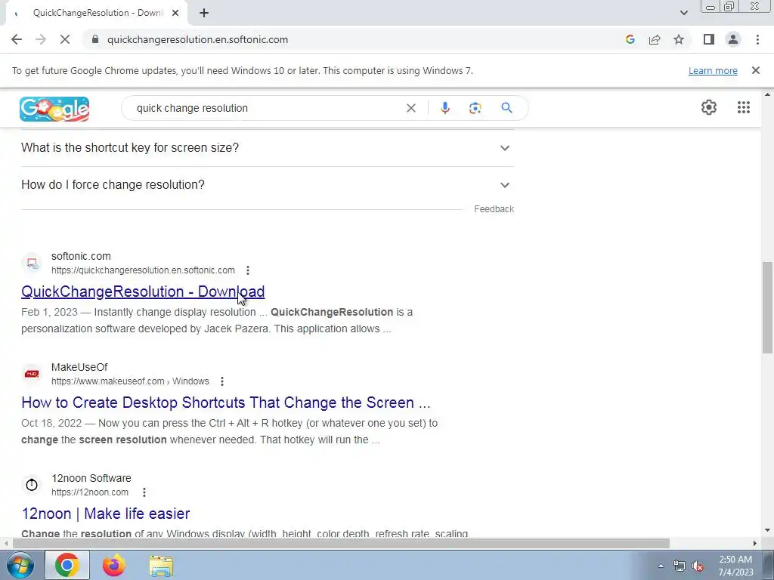Bookmark this tab with the star
This screenshot has height=580, width=774.
(x=679, y=39)
